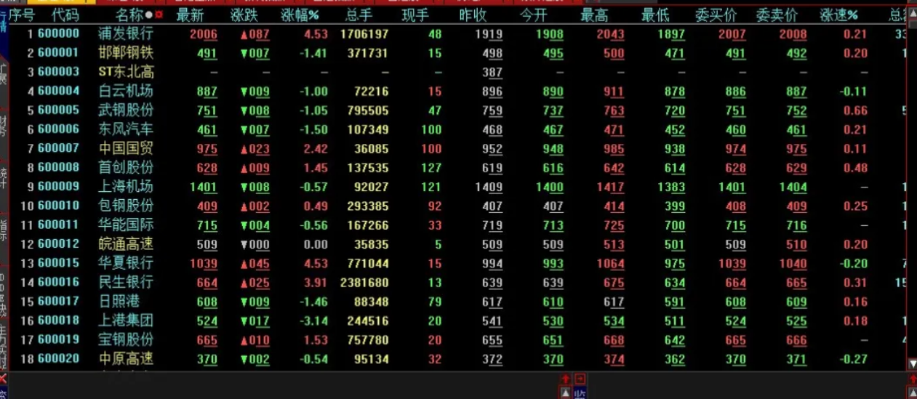917x399 pixels.
Task: Click stock code 600004
Action: click(58, 91)
